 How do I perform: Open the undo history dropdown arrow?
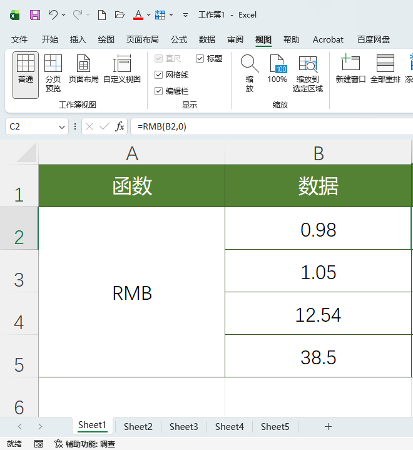point(63,14)
